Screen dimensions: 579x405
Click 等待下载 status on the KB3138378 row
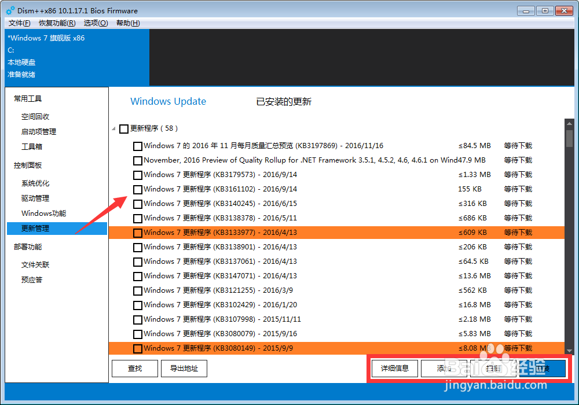coord(518,218)
